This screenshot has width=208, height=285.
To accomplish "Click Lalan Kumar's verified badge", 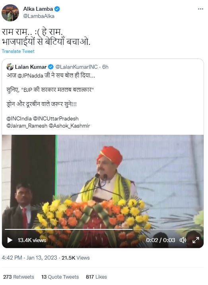I will 51,67.
